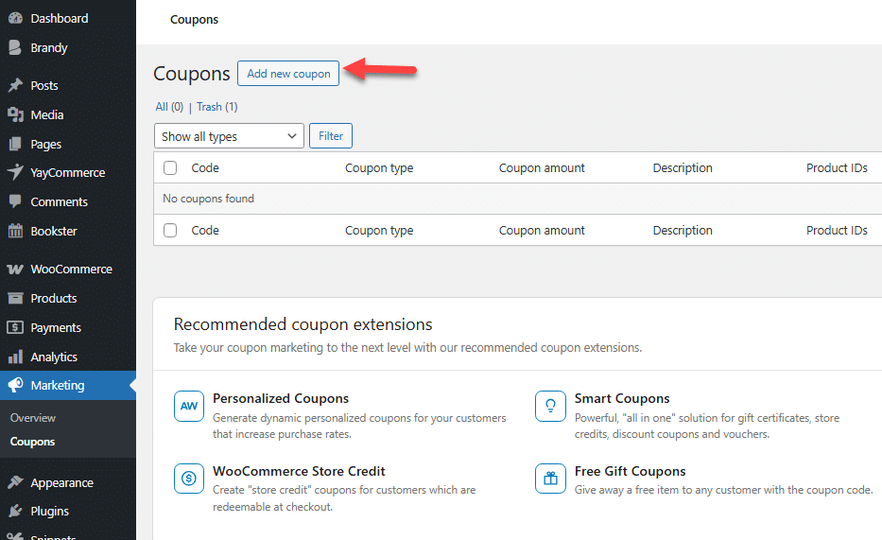882x540 pixels.
Task: Click the bottom Description footer label
Action: click(683, 230)
